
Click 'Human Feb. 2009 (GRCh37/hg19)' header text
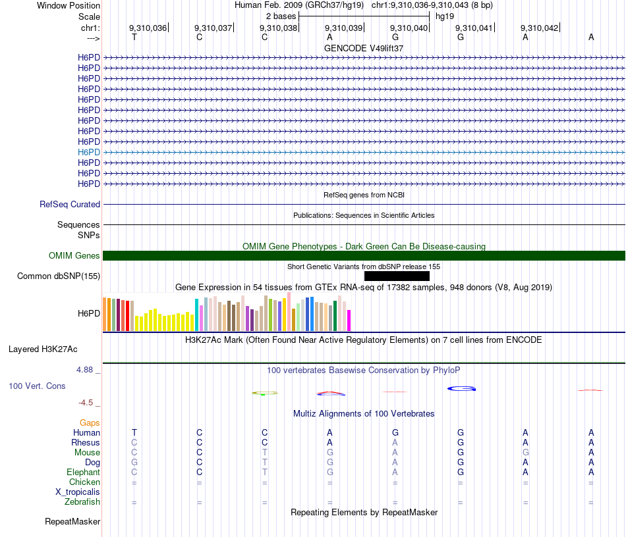[x=299, y=5]
